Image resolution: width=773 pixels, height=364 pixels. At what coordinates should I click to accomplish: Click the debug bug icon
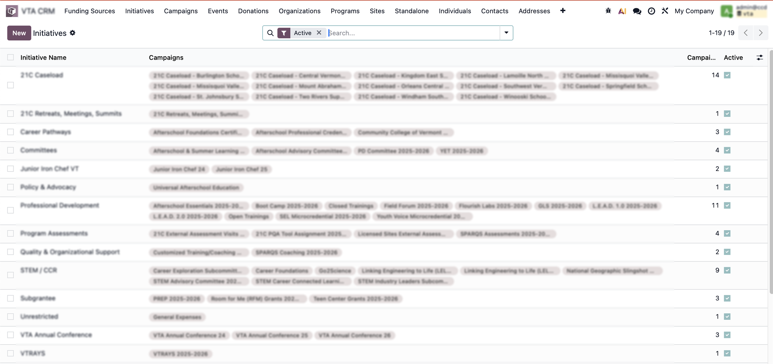(608, 11)
